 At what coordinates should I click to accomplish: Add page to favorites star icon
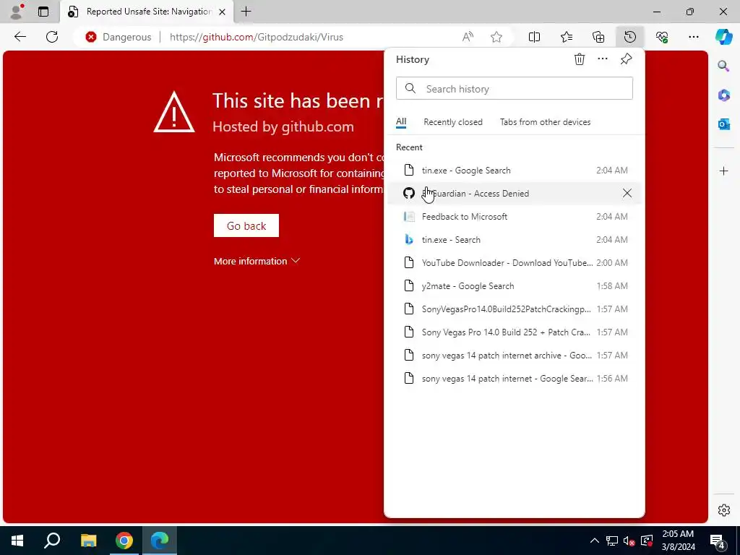pos(496,37)
